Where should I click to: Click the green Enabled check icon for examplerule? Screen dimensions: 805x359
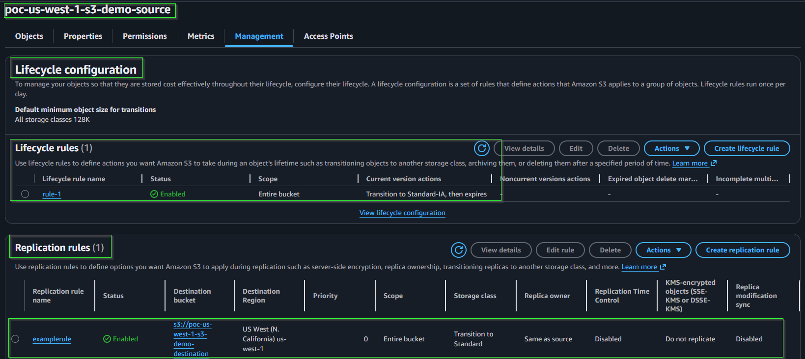[x=107, y=339]
